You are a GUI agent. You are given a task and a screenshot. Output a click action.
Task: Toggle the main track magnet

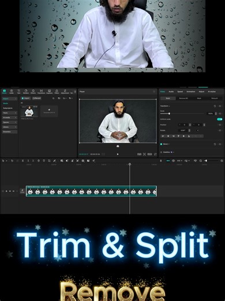168,161
